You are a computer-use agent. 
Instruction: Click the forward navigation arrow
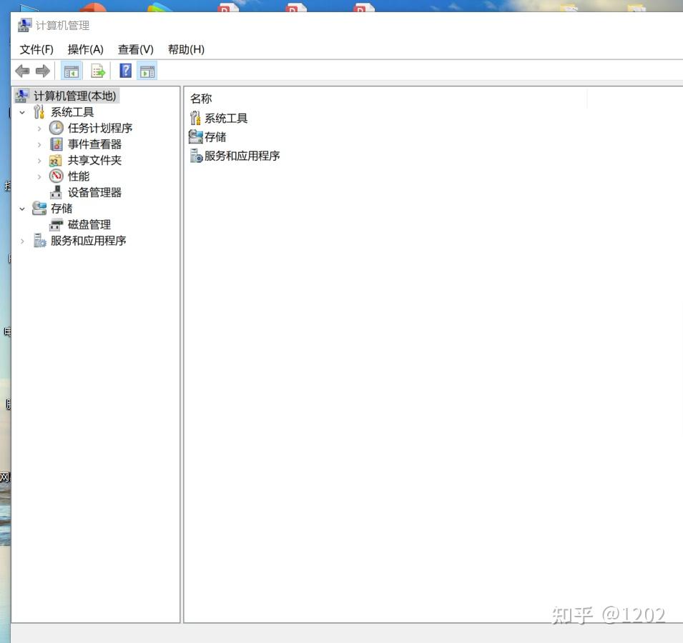point(42,70)
